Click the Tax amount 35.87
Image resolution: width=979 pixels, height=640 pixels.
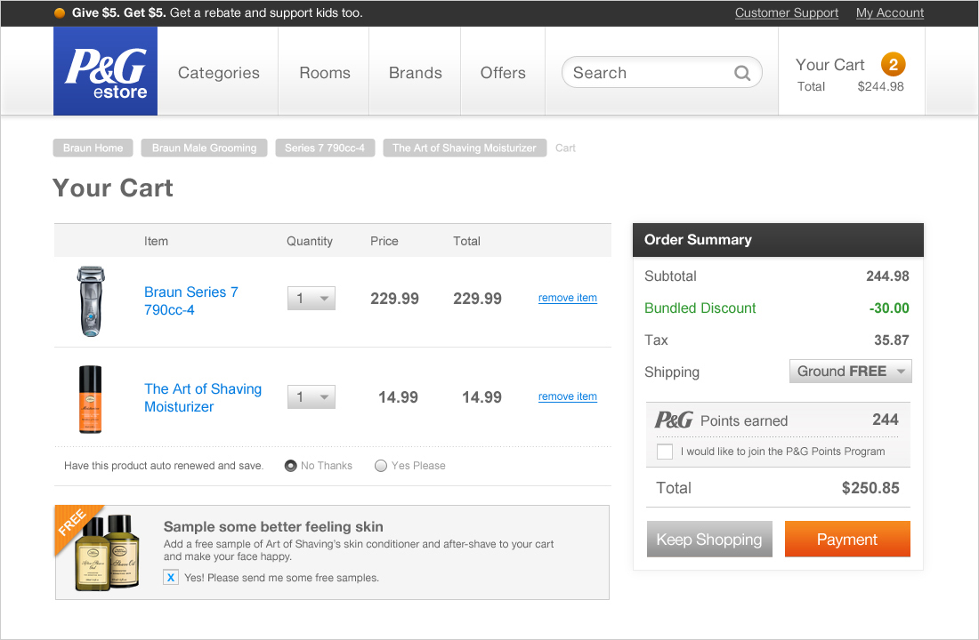[x=892, y=340]
